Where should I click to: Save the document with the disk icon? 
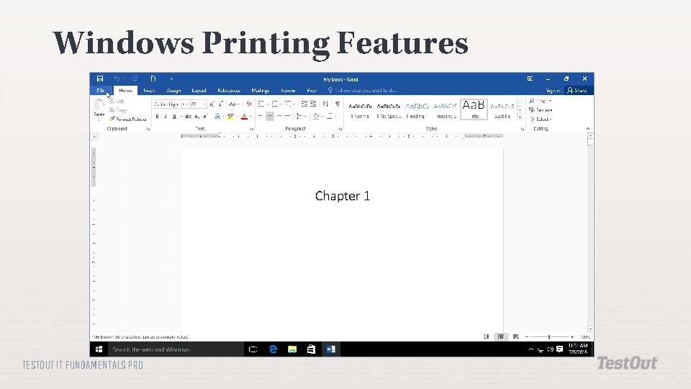(x=100, y=79)
